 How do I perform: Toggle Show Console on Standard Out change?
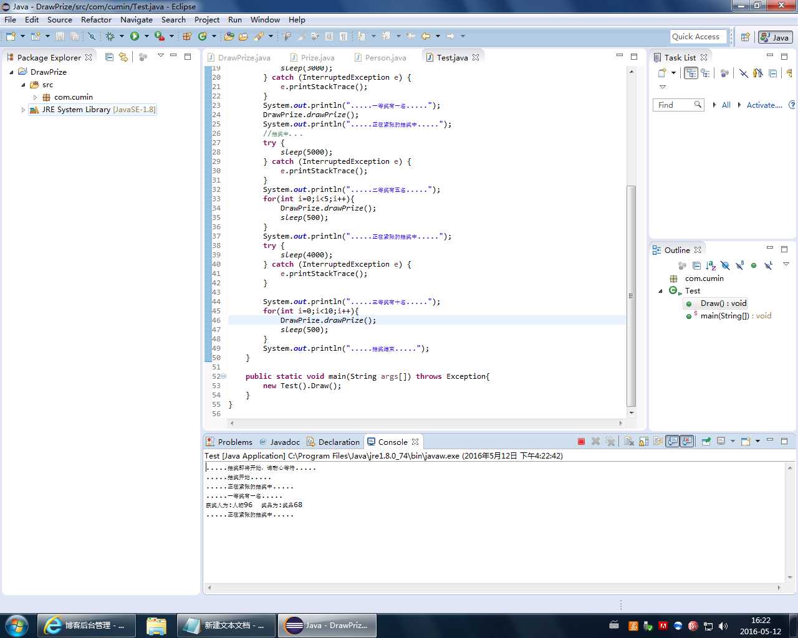pos(673,442)
